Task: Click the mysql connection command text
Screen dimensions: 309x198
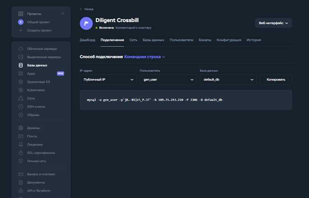Action: 154,100
